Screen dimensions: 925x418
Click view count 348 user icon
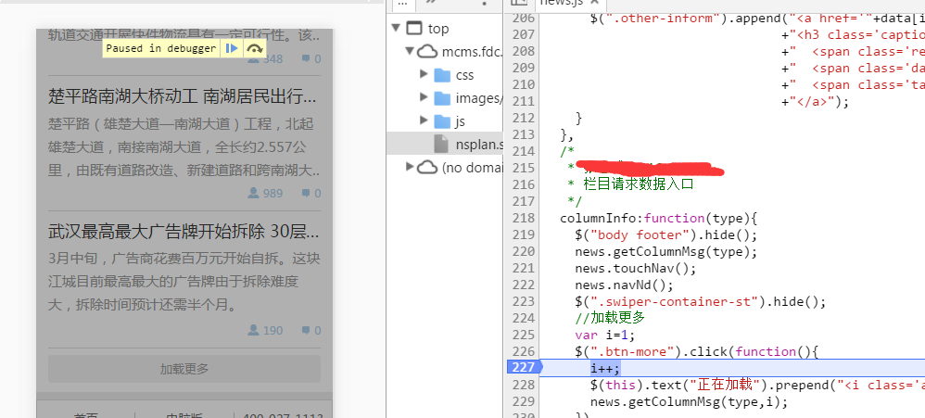(x=254, y=59)
